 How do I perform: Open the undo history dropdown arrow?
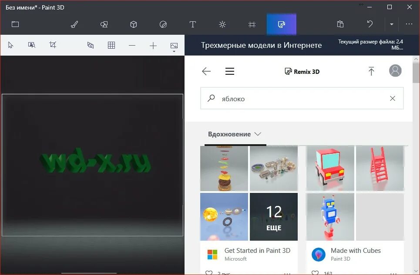(x=391, y=24)
